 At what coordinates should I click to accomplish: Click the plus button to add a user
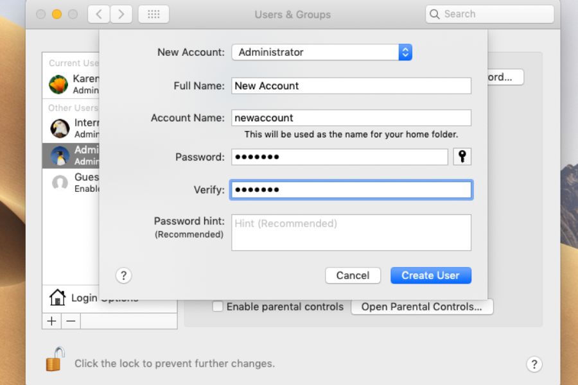pyautogui.click(x=52, y=321)
